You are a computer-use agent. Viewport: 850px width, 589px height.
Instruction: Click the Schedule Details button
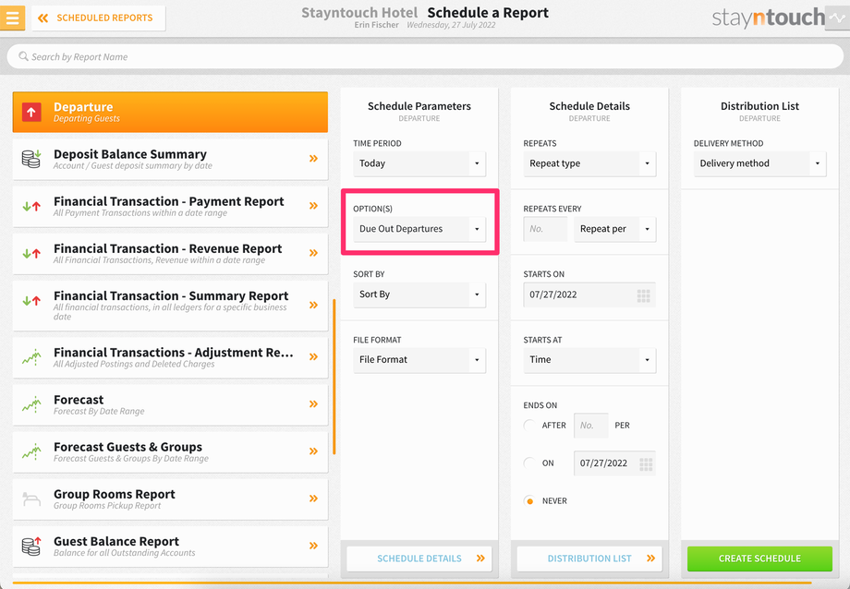tap(419, 559)
